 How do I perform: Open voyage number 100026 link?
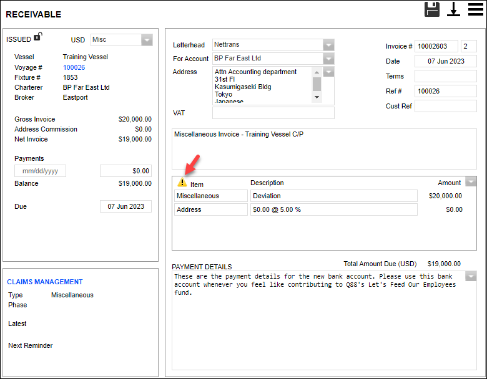click(x=74, y=67)
